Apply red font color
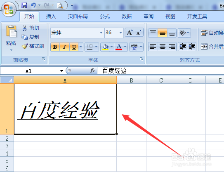Screen dimensions: 224x172 click(x=119, y=47)
